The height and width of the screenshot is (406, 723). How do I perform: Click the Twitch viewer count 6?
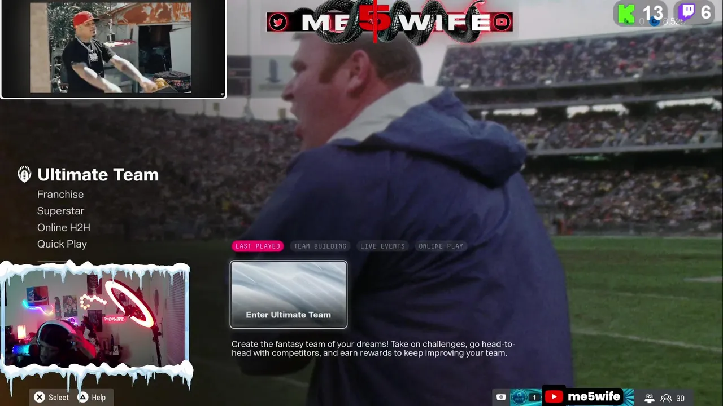(705, 12)
